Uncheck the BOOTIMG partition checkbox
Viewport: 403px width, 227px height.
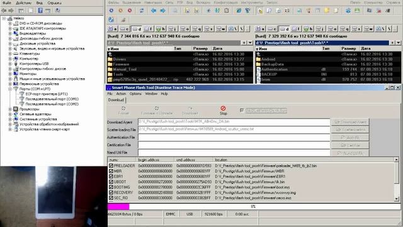[x=111, y=187]
